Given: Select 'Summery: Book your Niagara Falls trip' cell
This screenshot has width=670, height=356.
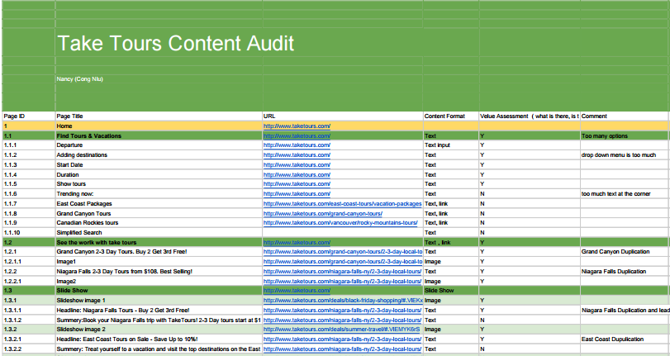Looking at the screenshot, I should [159, 320].
